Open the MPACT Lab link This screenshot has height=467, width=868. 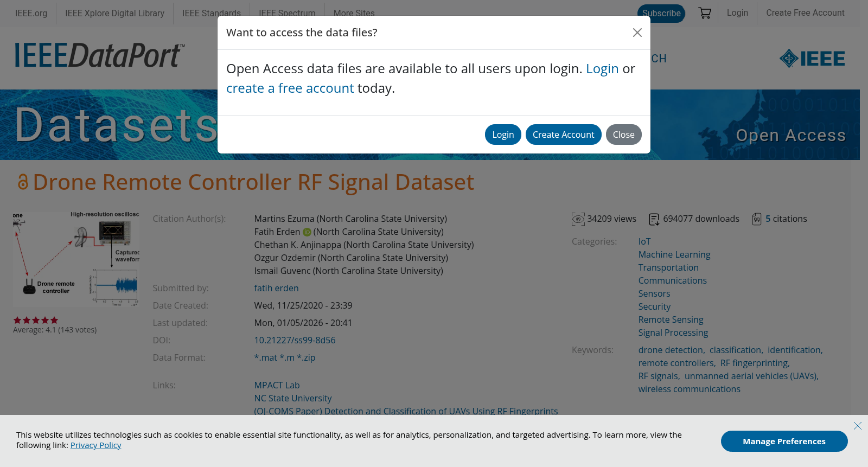pos(277,386)
